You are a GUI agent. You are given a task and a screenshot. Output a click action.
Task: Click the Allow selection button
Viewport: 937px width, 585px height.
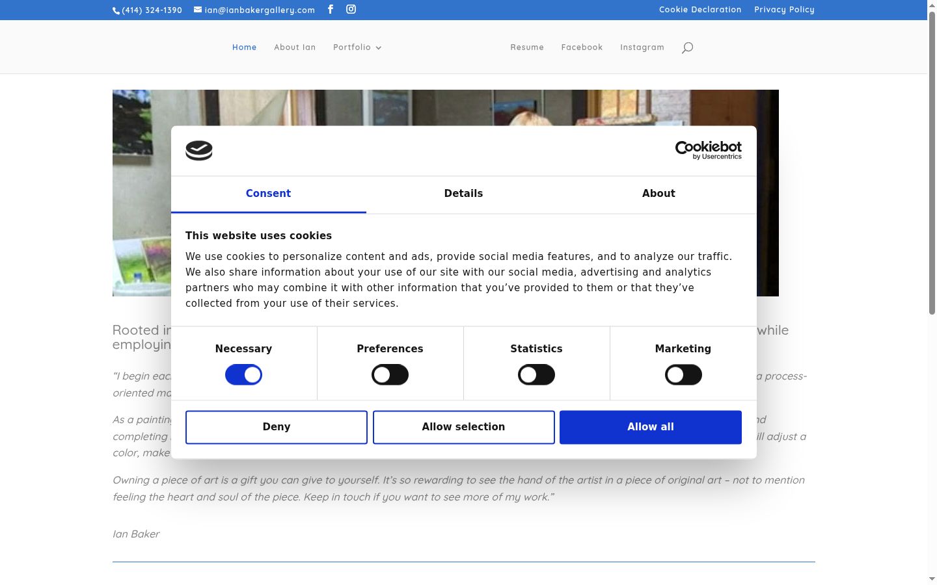click(463, 427)
